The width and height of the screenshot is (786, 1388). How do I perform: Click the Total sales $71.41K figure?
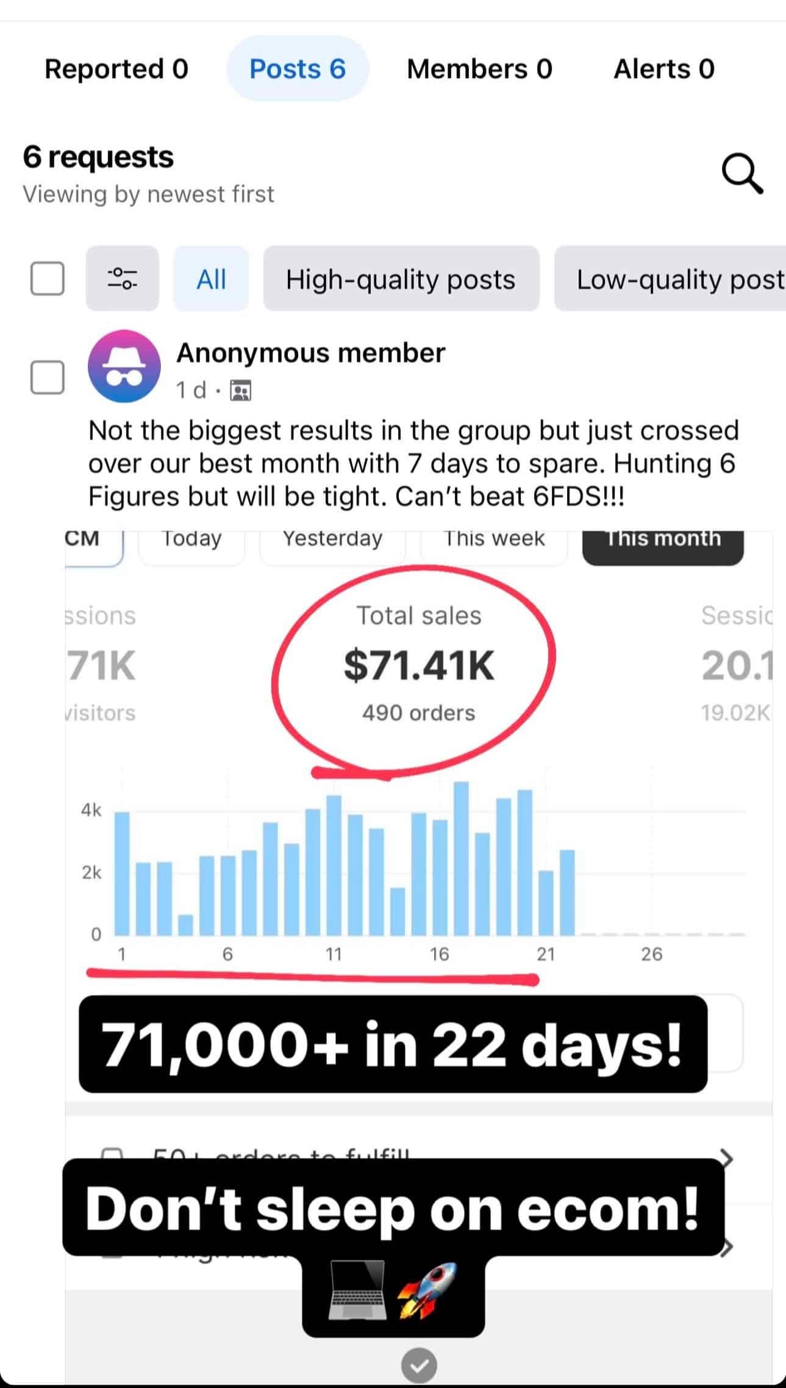[418, 665]
